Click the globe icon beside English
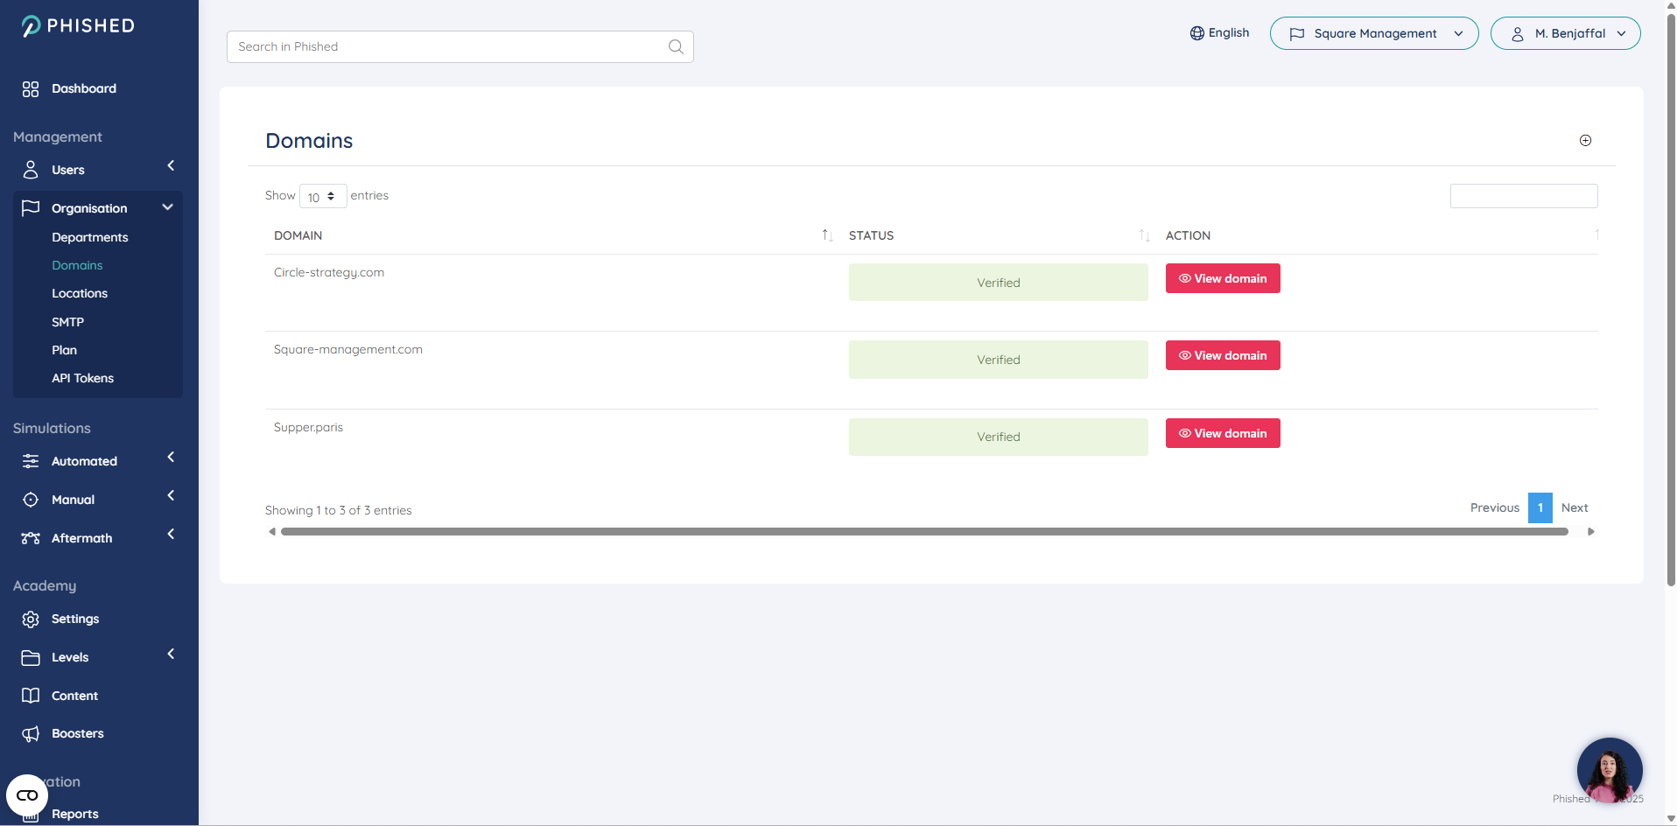1677x826 pixels. (x=1196, y=33)
